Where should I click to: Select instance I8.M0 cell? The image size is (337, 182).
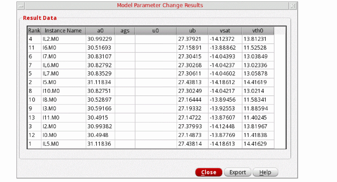pyautogui.click(x=64, y=100)
